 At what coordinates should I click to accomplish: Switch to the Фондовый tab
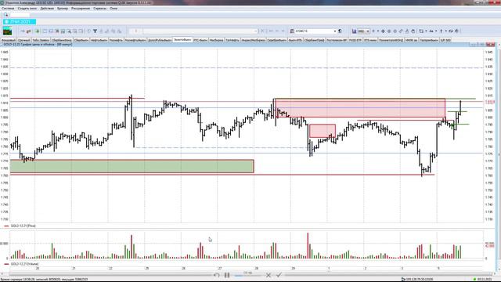9,40
